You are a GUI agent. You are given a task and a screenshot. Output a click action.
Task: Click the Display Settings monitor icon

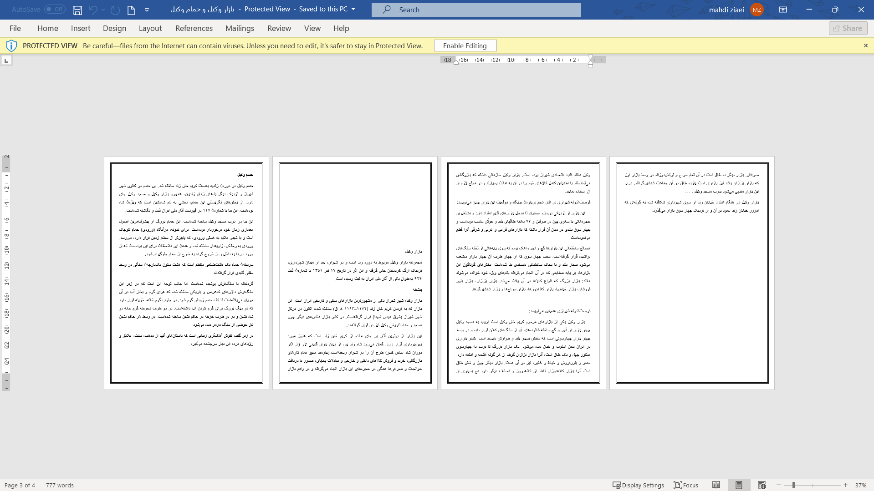click(616, 485)
